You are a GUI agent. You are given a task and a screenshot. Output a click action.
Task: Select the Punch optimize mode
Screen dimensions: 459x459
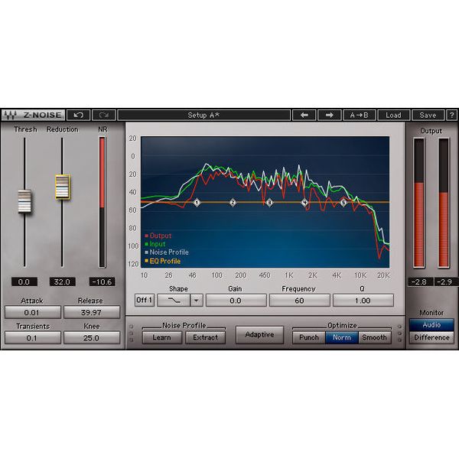[309, 337]
